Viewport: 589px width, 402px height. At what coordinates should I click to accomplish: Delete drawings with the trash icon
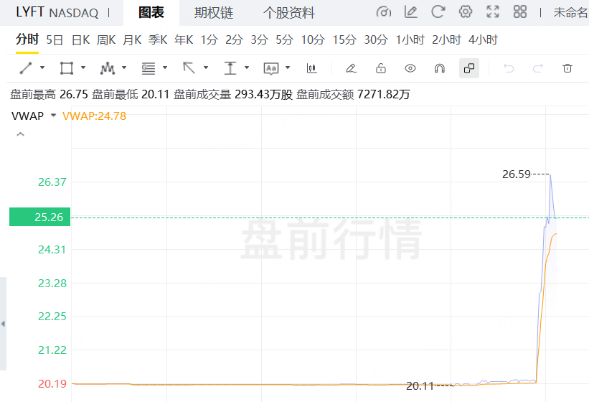click(x=567, y=68)
